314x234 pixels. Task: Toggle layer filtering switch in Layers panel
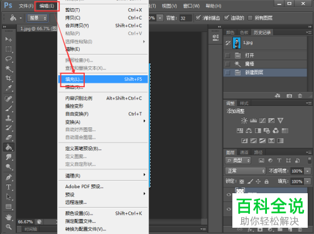[310, 160]
